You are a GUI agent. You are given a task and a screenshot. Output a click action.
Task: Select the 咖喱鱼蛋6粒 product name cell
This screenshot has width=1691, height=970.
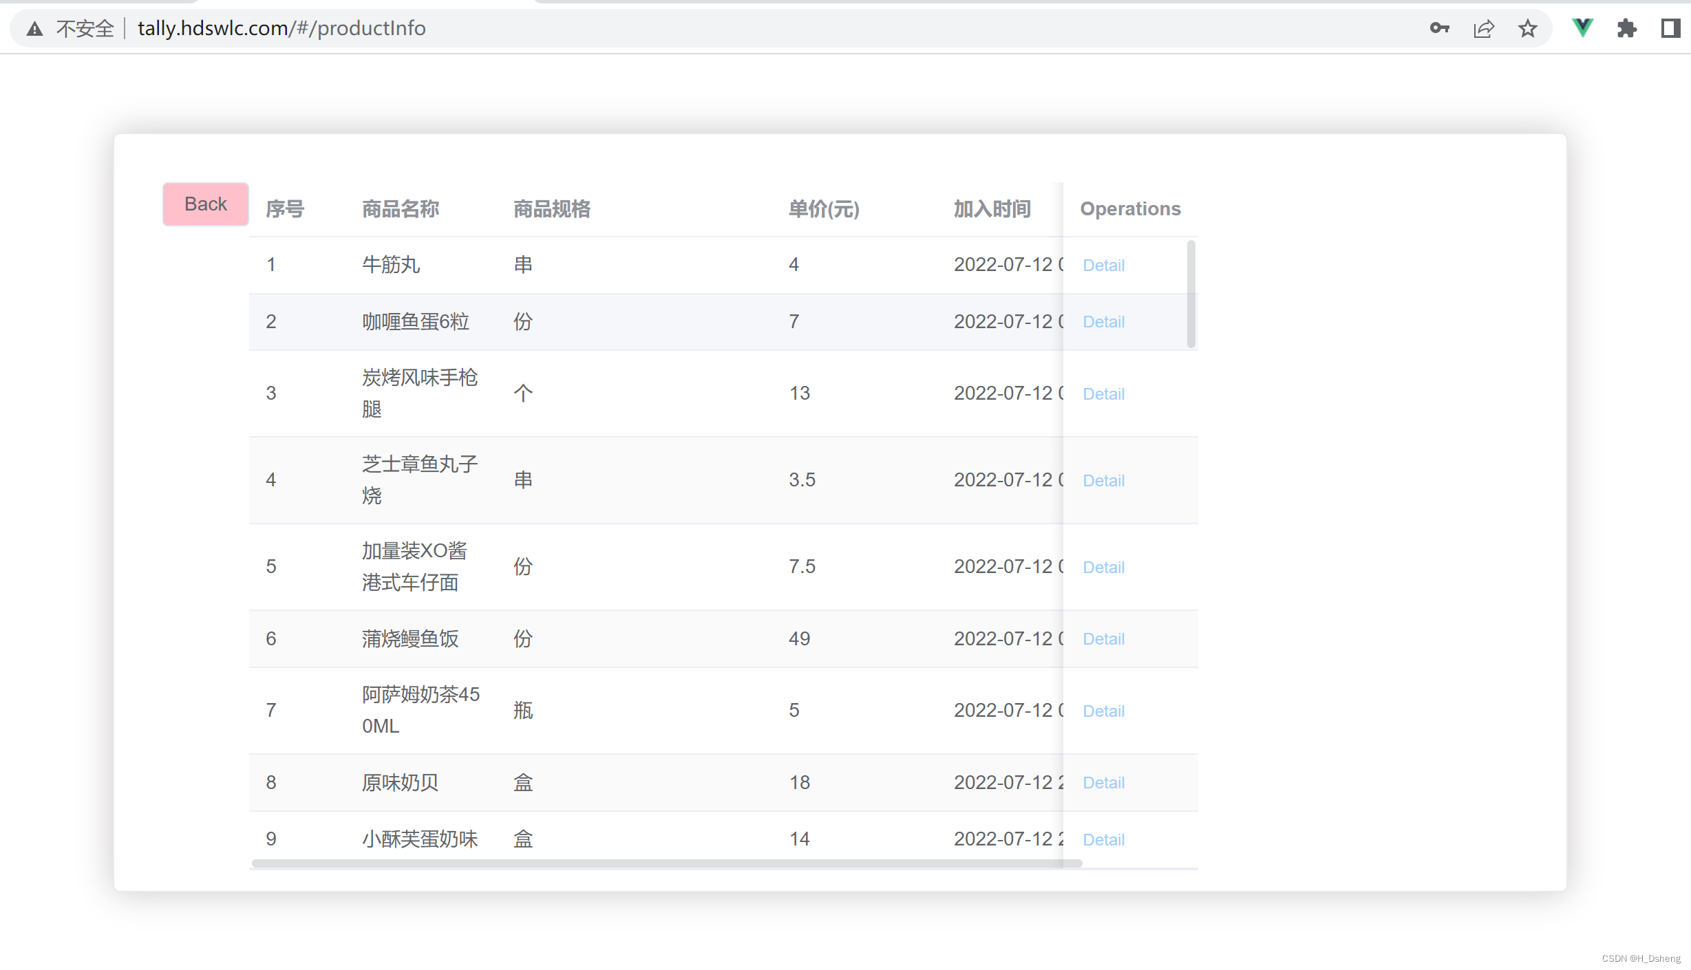click(416, 322)
